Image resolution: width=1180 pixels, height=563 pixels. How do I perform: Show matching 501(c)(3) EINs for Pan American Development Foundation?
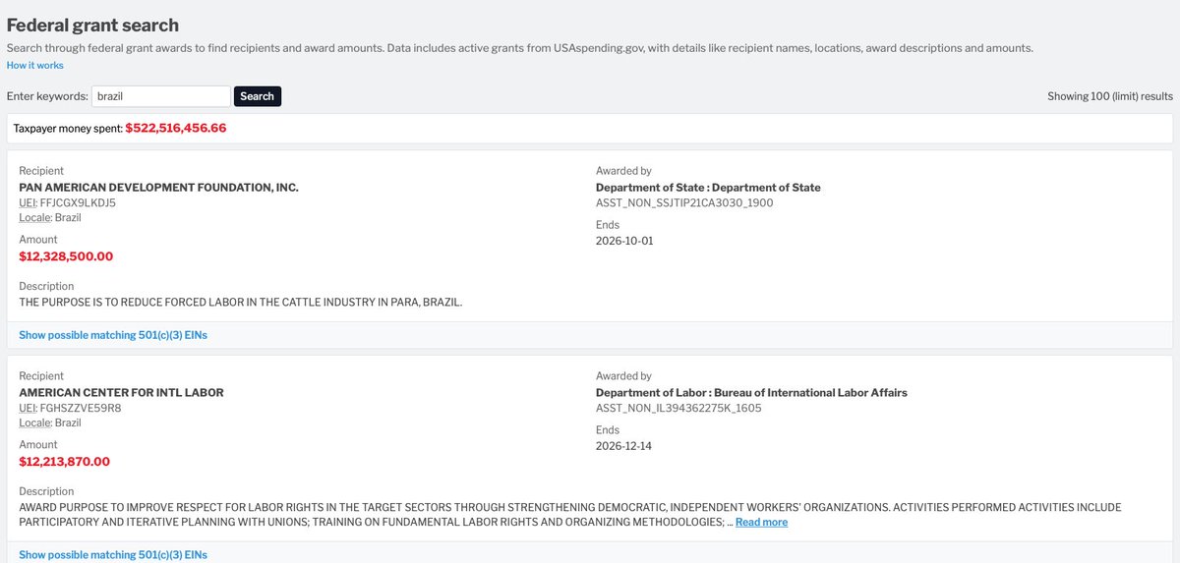(113, 335)
